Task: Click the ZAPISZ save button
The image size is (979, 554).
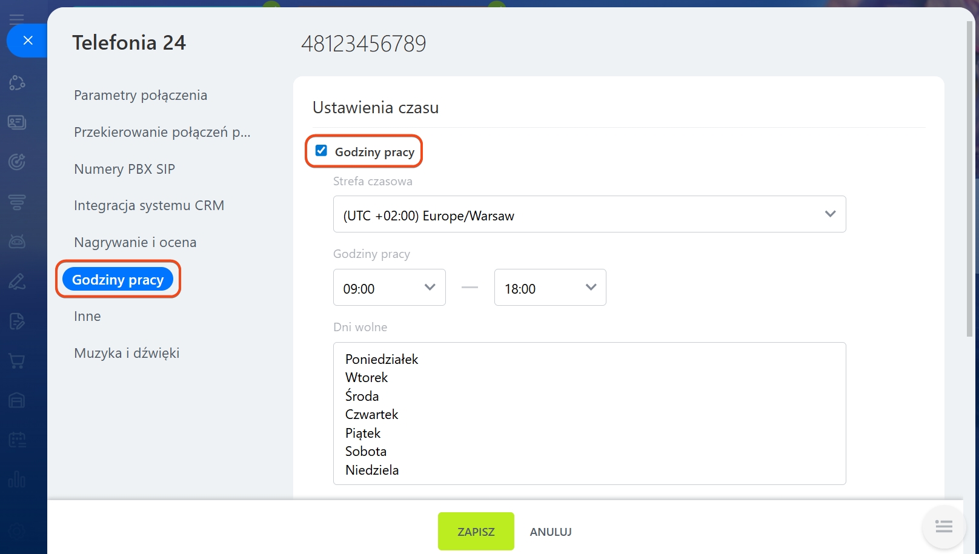Action: [476, 532]
